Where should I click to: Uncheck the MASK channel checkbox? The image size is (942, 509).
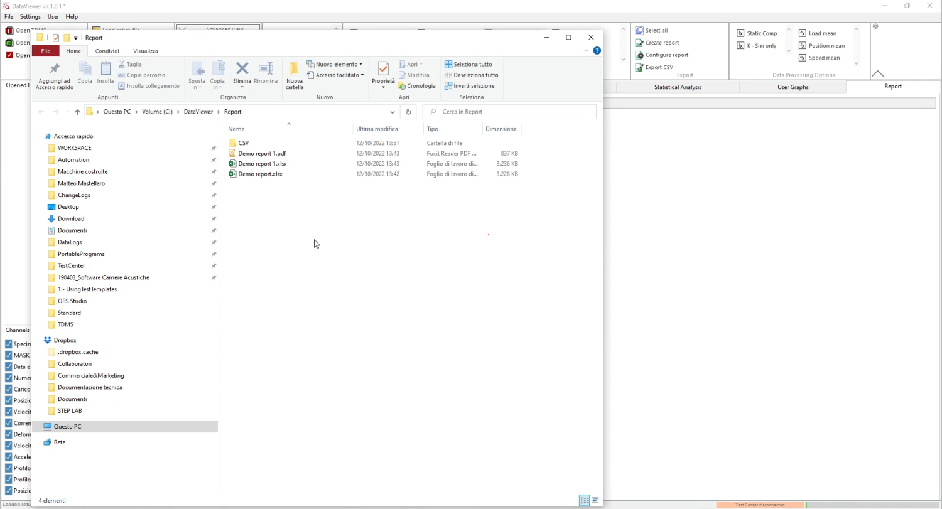pyautogui.click(x=9, y=355)
